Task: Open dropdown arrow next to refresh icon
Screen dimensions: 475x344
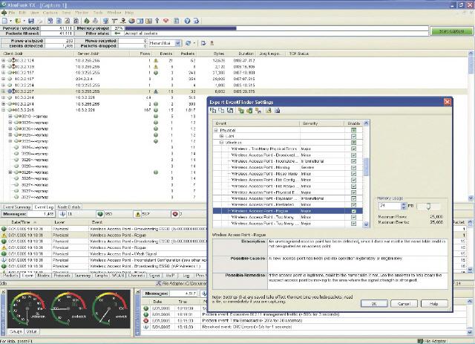Action: tap(194, 43)
